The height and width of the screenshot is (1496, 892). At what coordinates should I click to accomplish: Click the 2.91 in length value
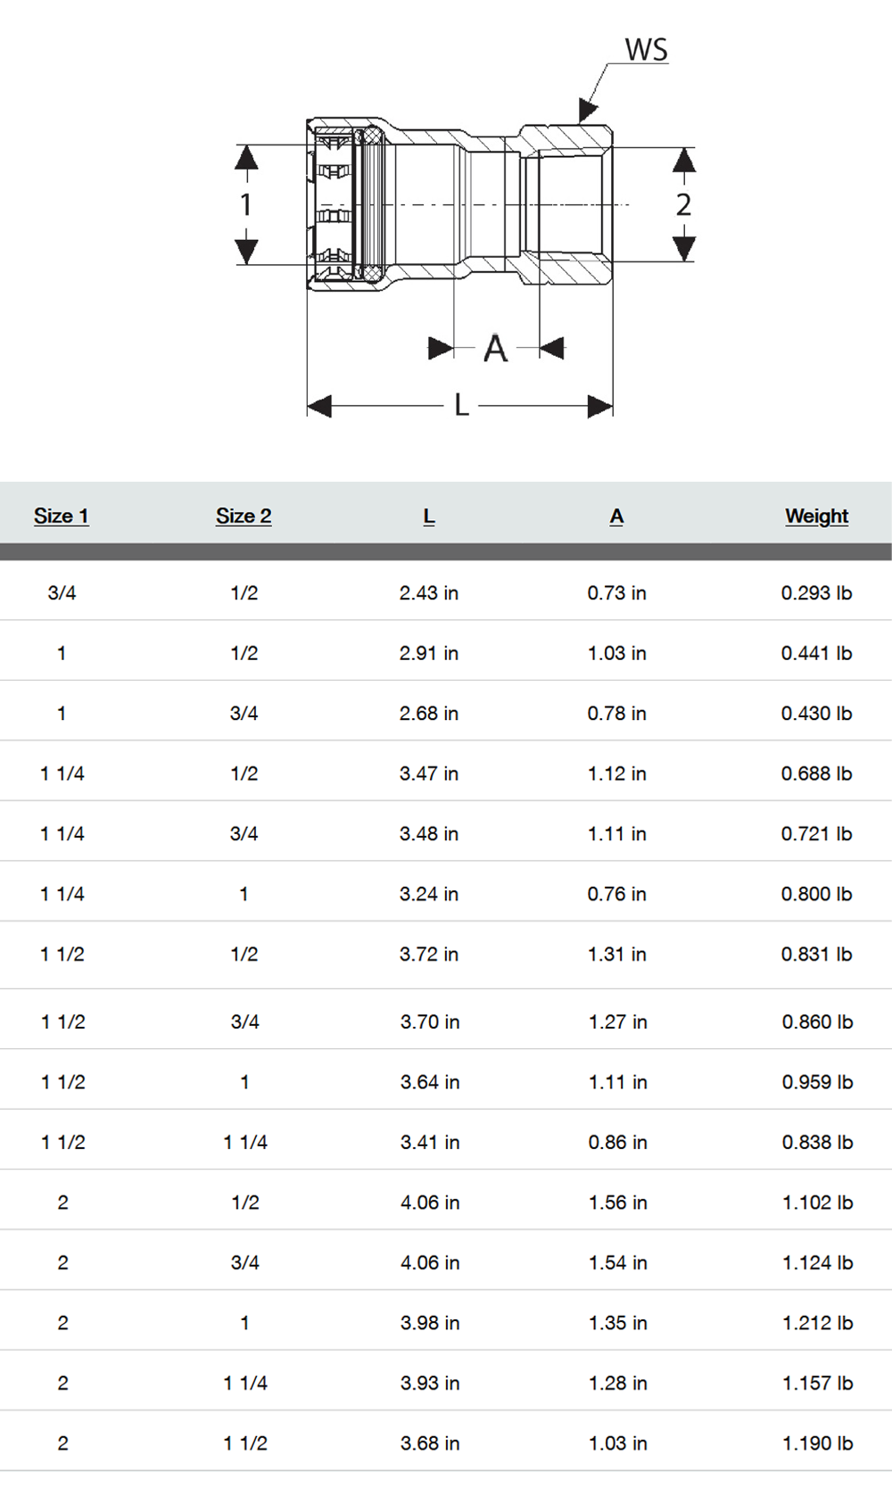click(429, 653)
